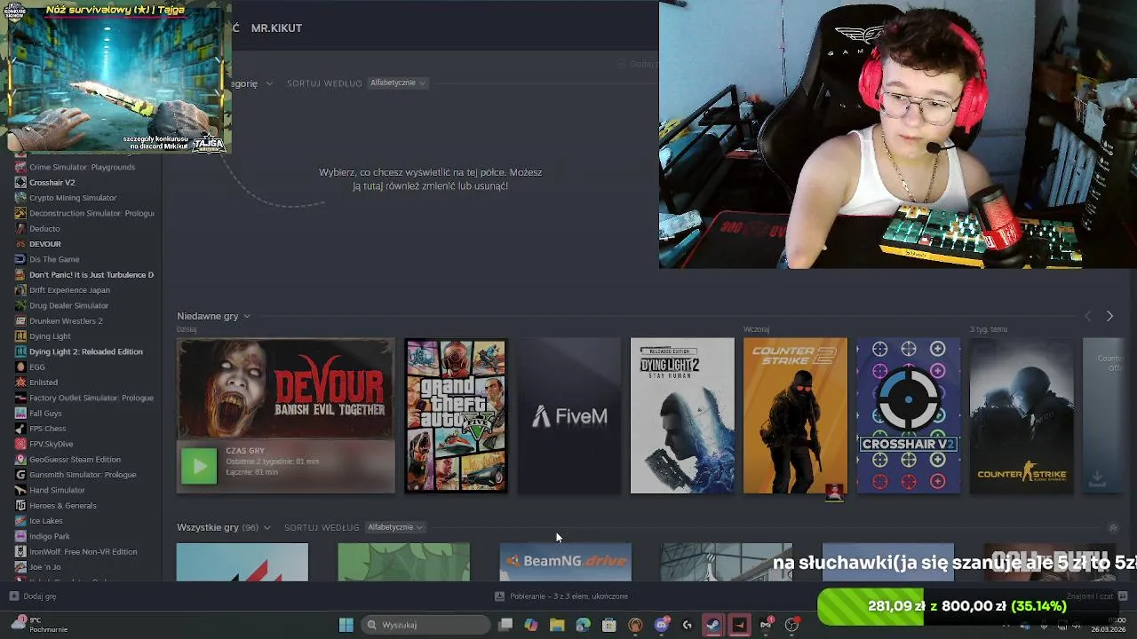
Task: Select Deconstruction Simulator: Prologue list icon
Action: pos(20,213)
